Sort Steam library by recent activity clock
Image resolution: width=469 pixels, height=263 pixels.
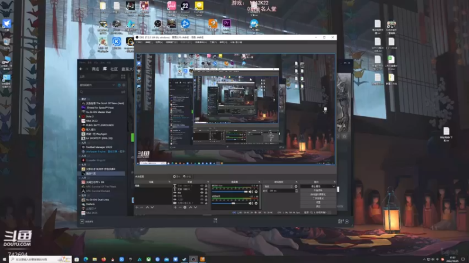tap(119, 85)
